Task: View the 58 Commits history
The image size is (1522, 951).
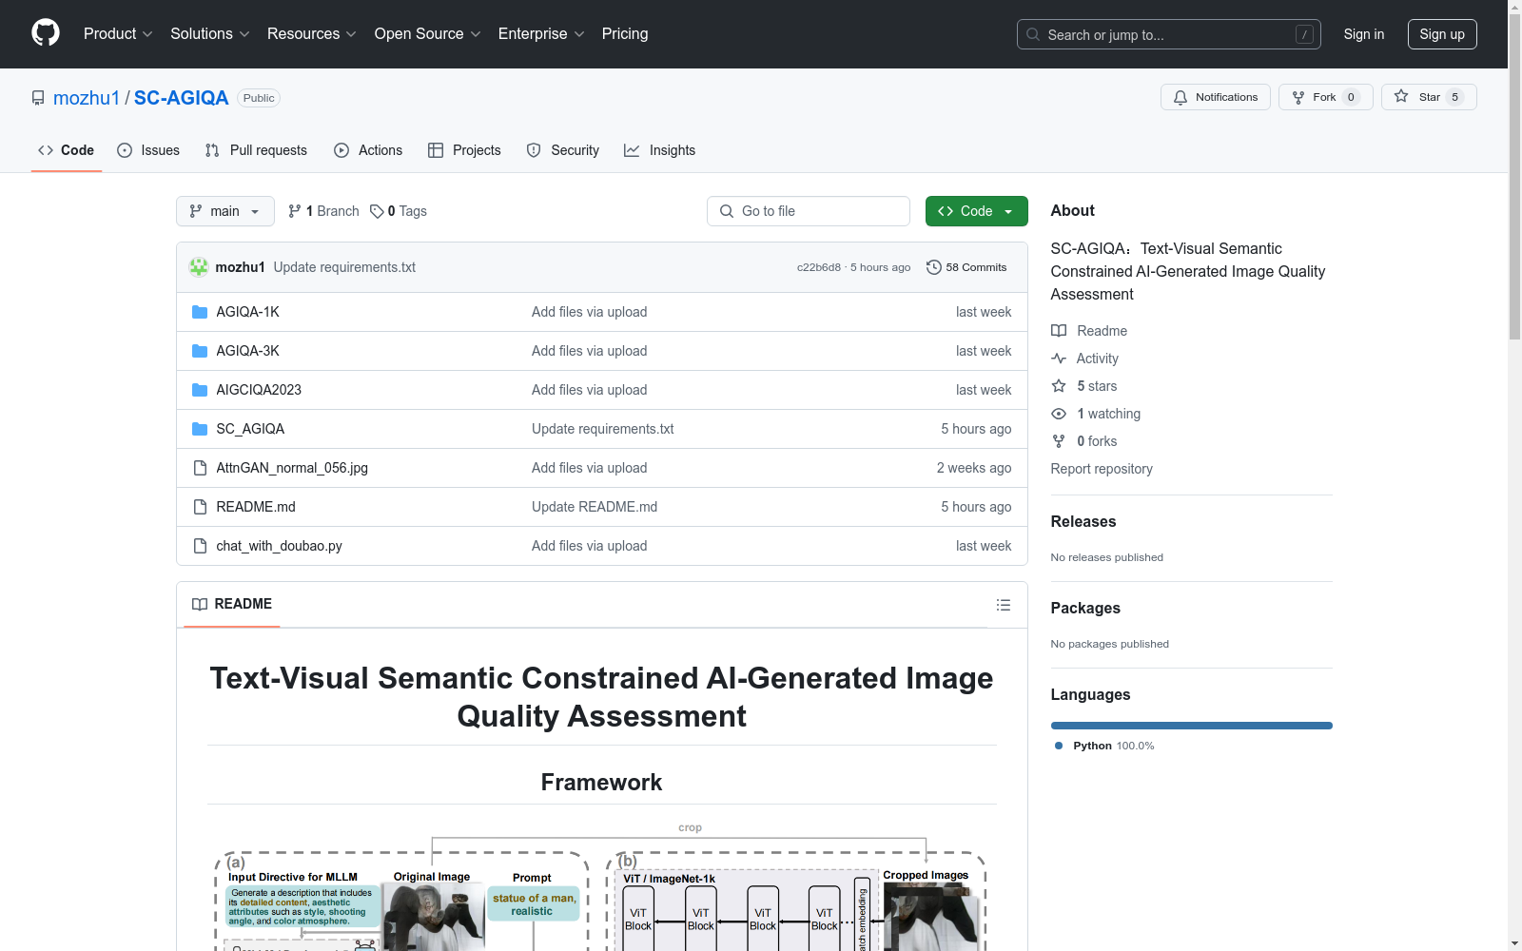Action: point(966,267)
